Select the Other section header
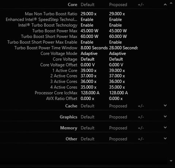Viewport: 175px width, 168px height. pos(71,139)
